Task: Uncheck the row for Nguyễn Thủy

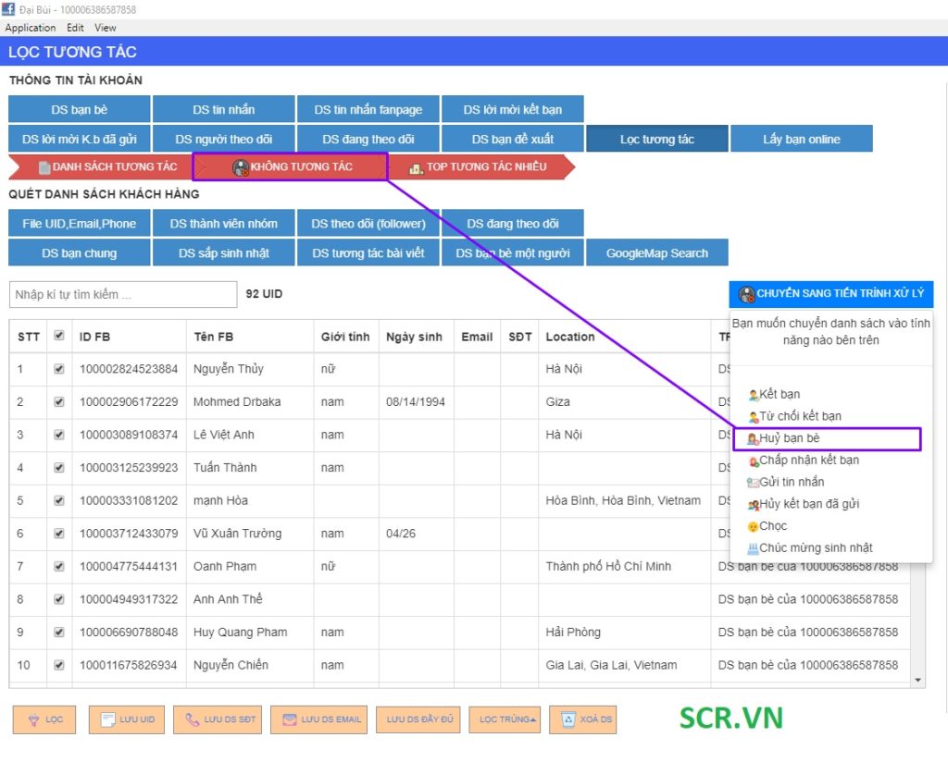Action: [59, 368]
